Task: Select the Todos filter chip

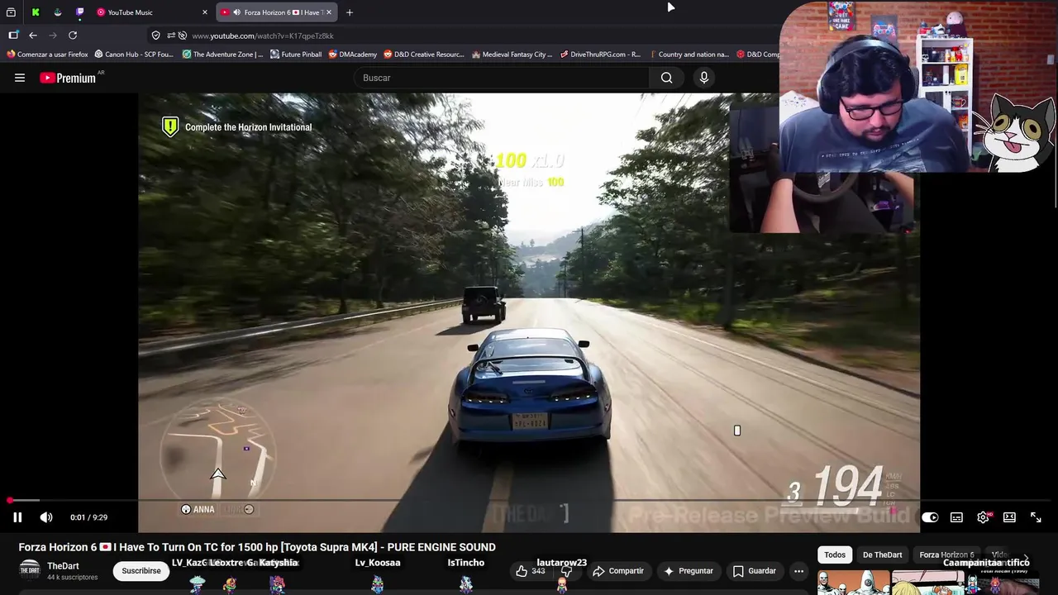Action: [x=835, y=555]
